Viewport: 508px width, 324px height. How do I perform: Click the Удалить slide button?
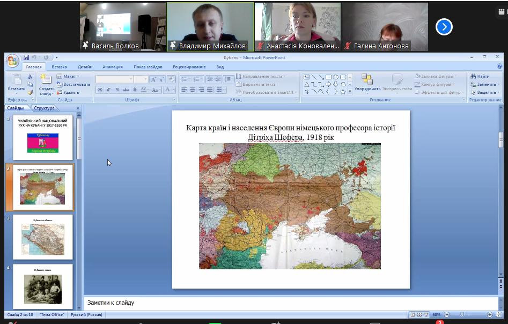click(x=68, y=92)
